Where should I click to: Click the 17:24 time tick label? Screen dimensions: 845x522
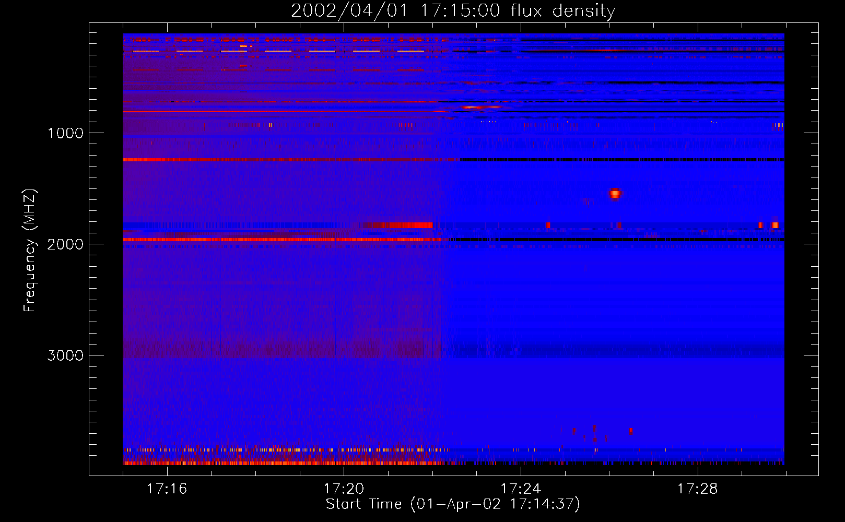point(521,489)
